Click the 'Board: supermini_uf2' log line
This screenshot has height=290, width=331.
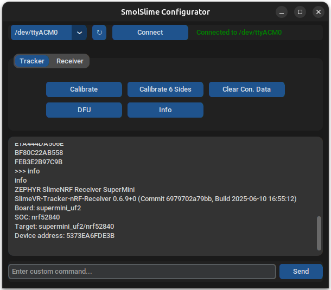[48, 208]
